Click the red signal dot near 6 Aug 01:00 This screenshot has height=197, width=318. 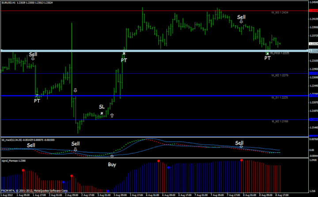tap(159, 161)
